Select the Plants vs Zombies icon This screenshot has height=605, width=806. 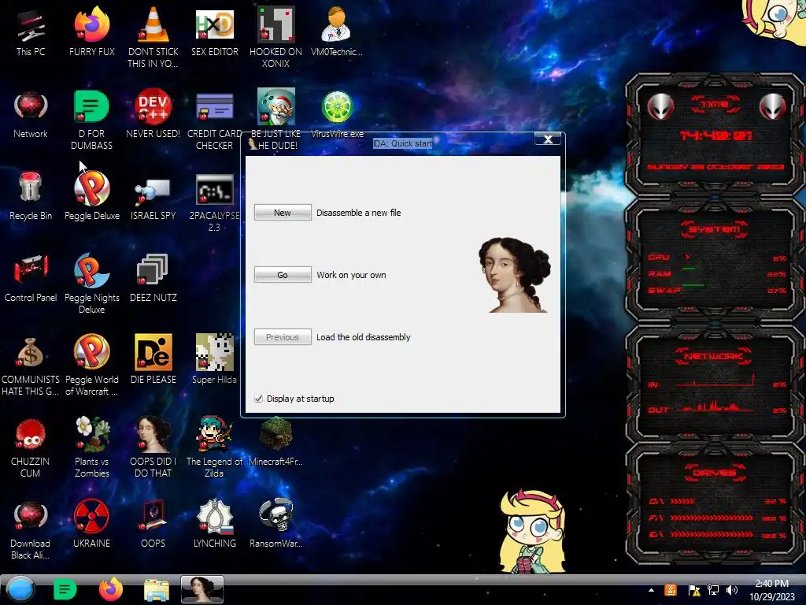(x=91, y=447)
